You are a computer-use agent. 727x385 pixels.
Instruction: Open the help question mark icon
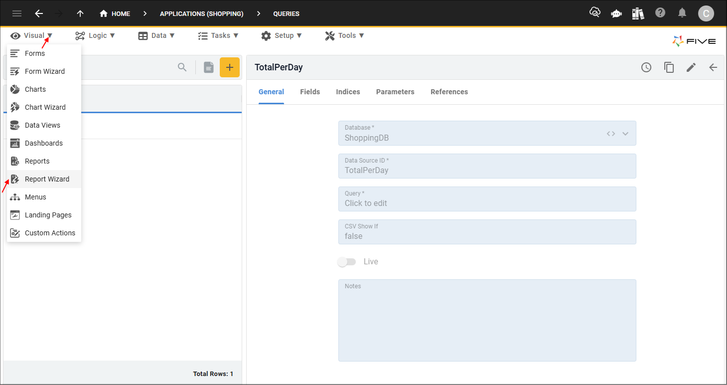pyautogui.click(x=660, y=12)
